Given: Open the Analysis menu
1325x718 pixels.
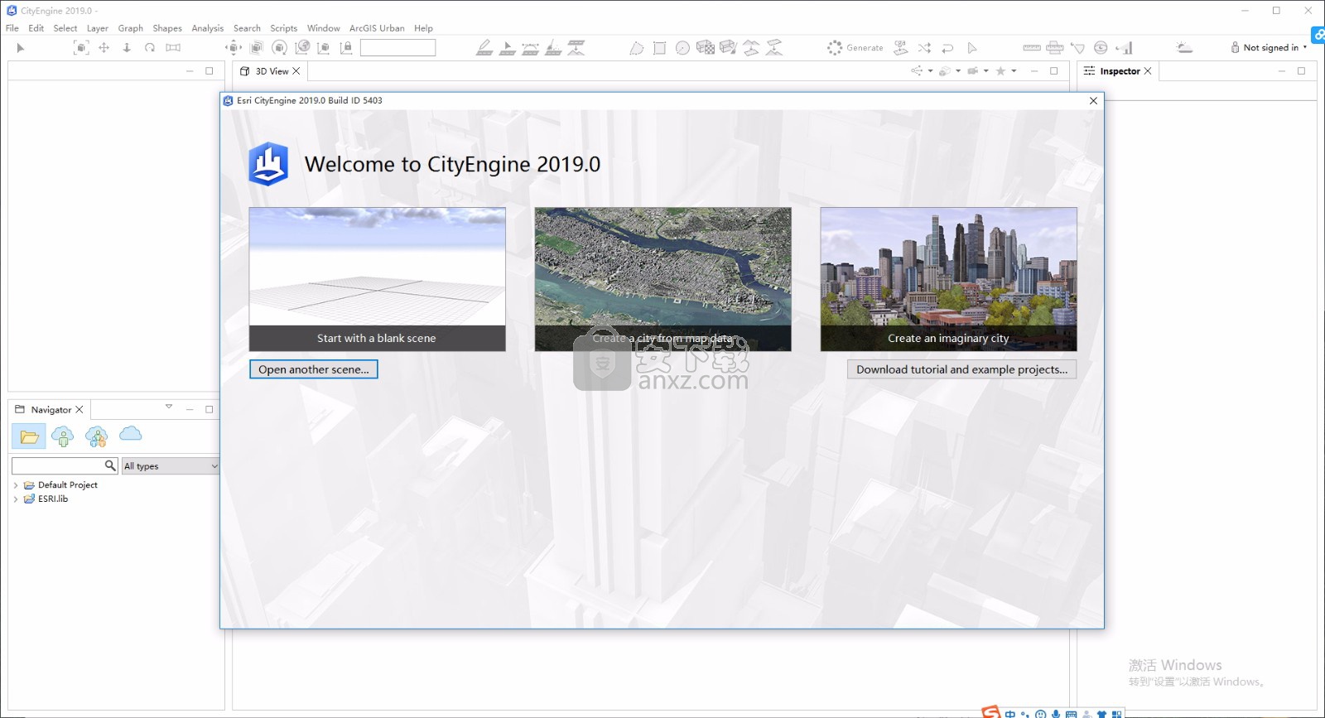Looking at the screenshot, I should pyautogui.click(x=207, y=28).
